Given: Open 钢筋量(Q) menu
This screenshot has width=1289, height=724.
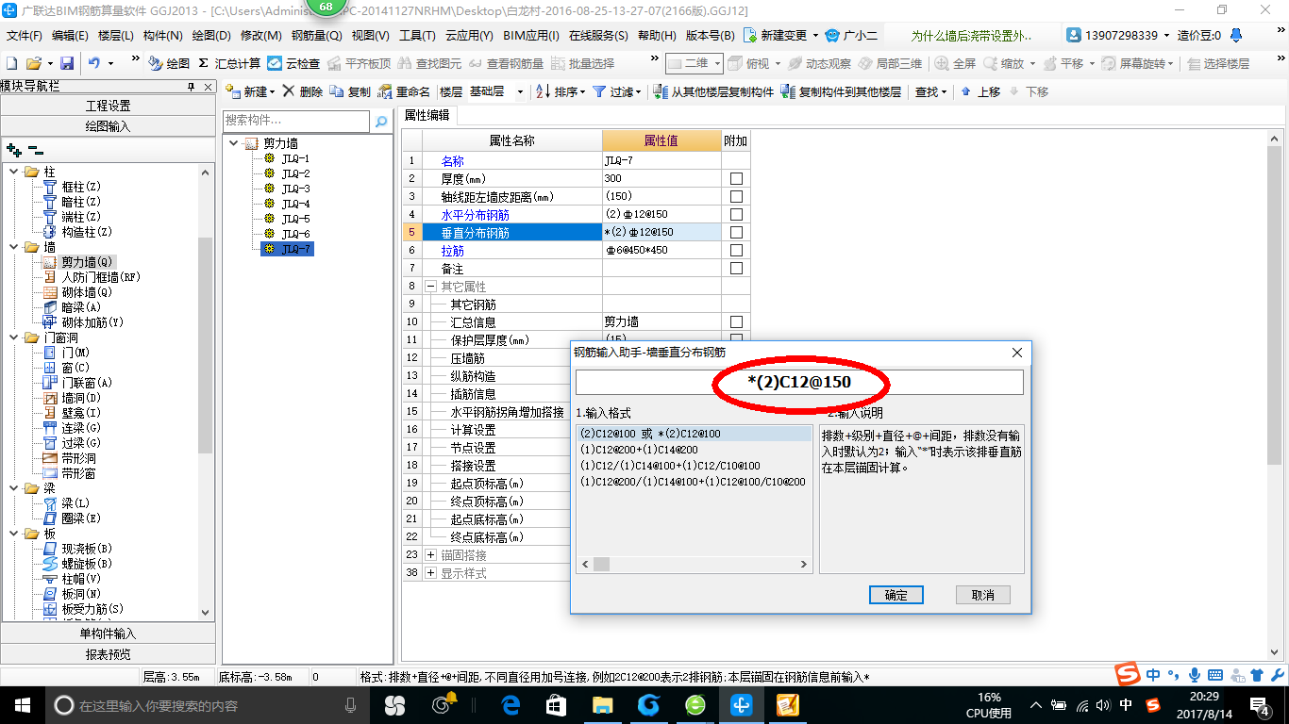Looking at the screenshot, I should [317, 36].
